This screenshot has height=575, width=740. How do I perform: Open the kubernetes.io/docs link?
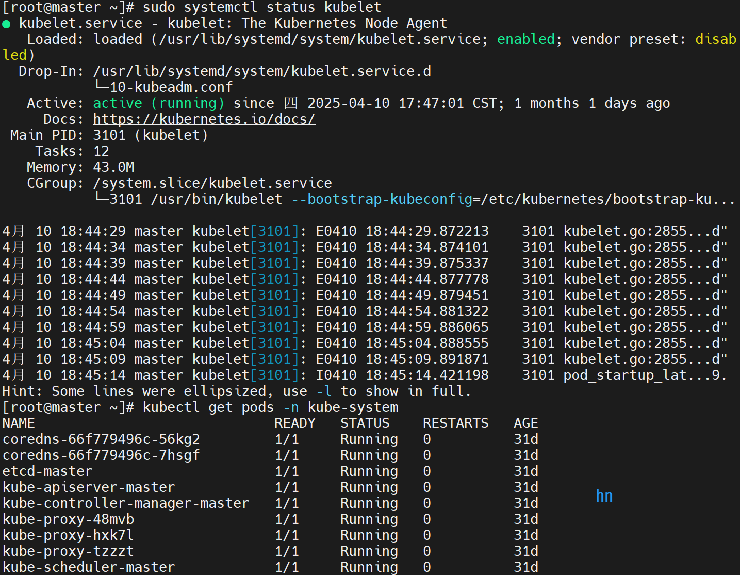click(x=204, y=119)
